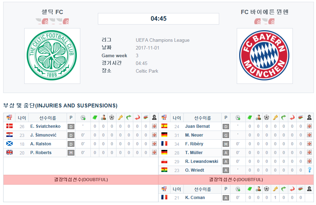
Task: Select the Celtic DOUBTFUL section header
Action: pos(81,180)
